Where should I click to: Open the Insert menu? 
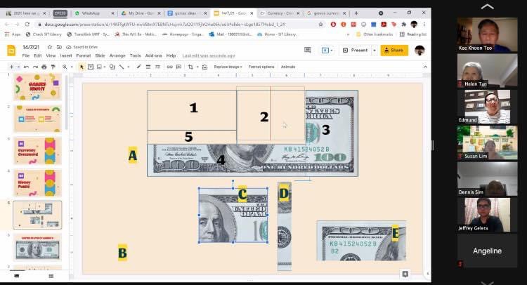pyautogui.click(x=66, y=55)
